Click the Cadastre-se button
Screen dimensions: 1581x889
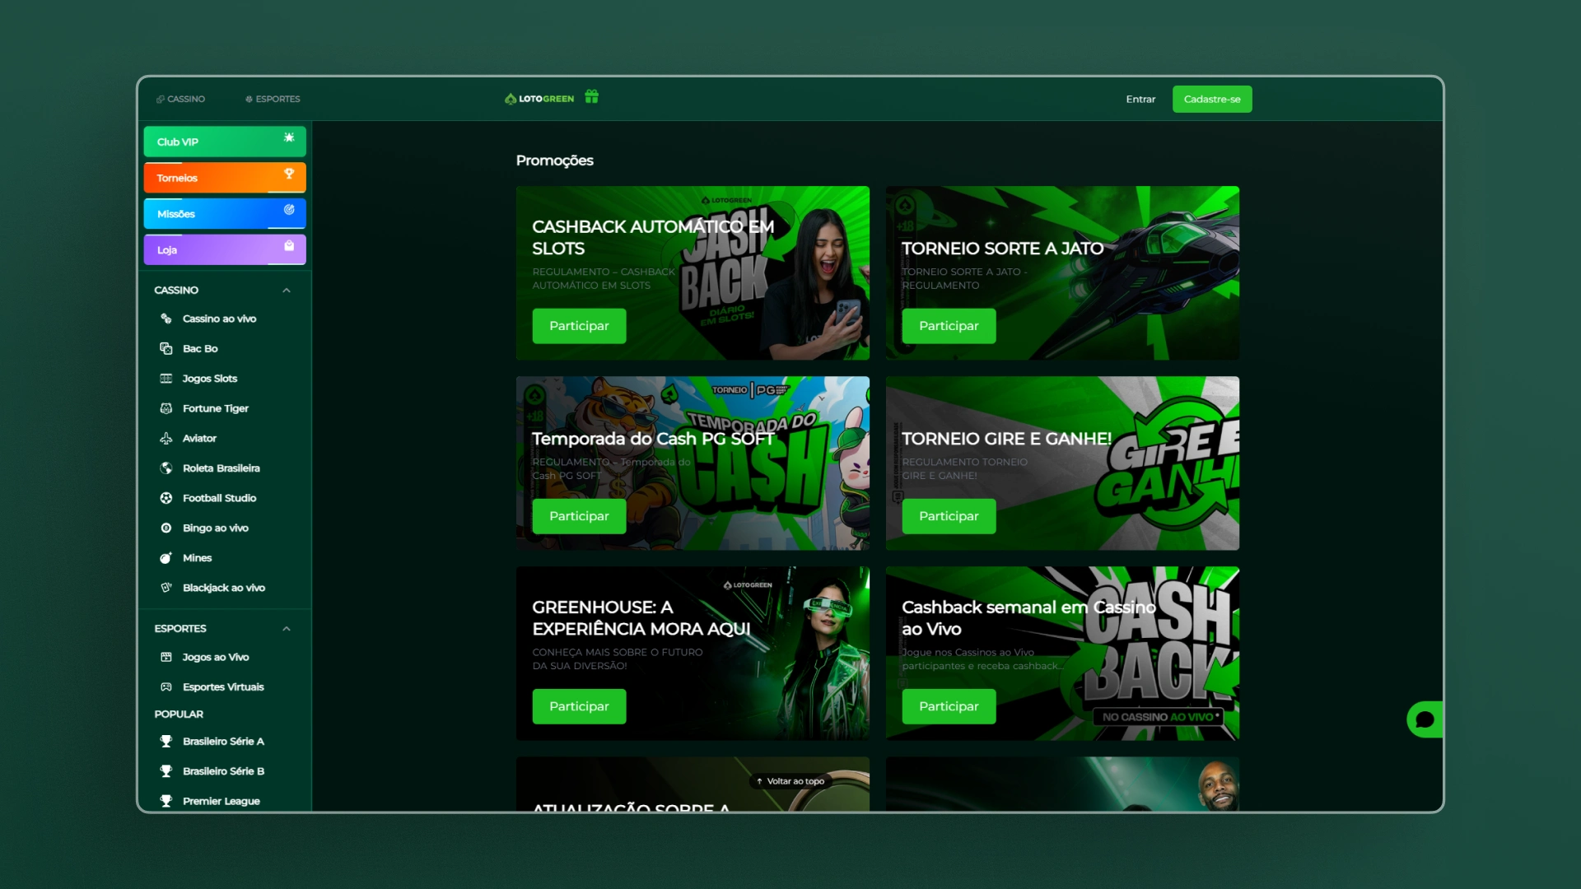(x=1211, y=99)
